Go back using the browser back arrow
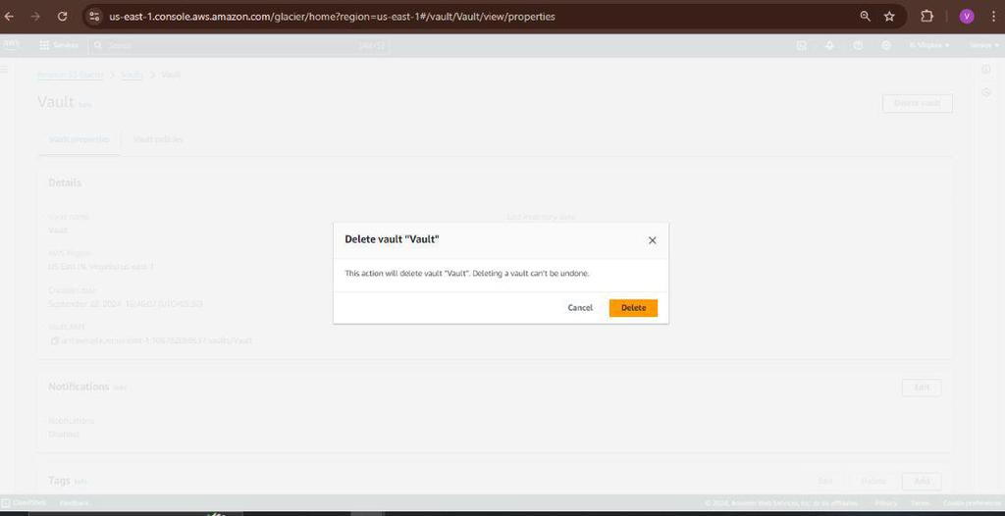 point(9,17)
